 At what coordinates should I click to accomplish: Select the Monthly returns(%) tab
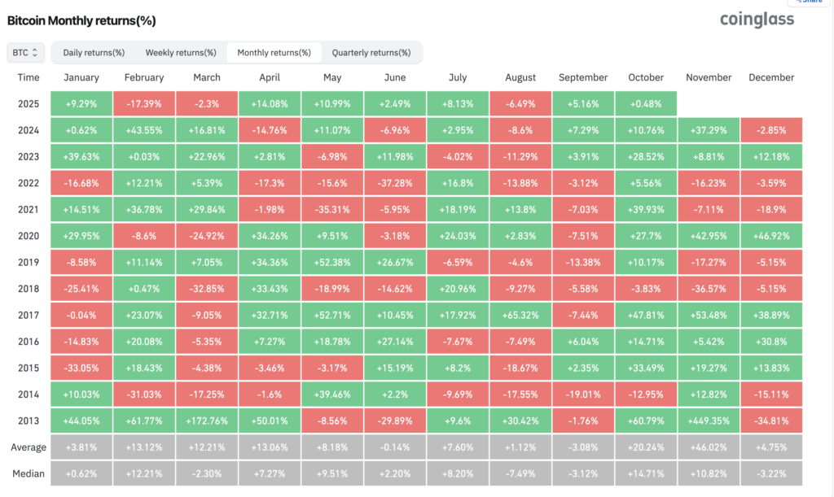point(274,53)
